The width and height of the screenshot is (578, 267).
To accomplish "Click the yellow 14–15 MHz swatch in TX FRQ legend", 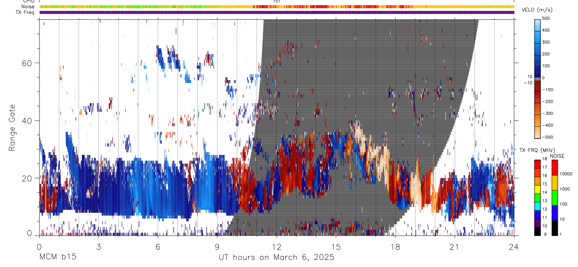I will click(x=538, y=188).
